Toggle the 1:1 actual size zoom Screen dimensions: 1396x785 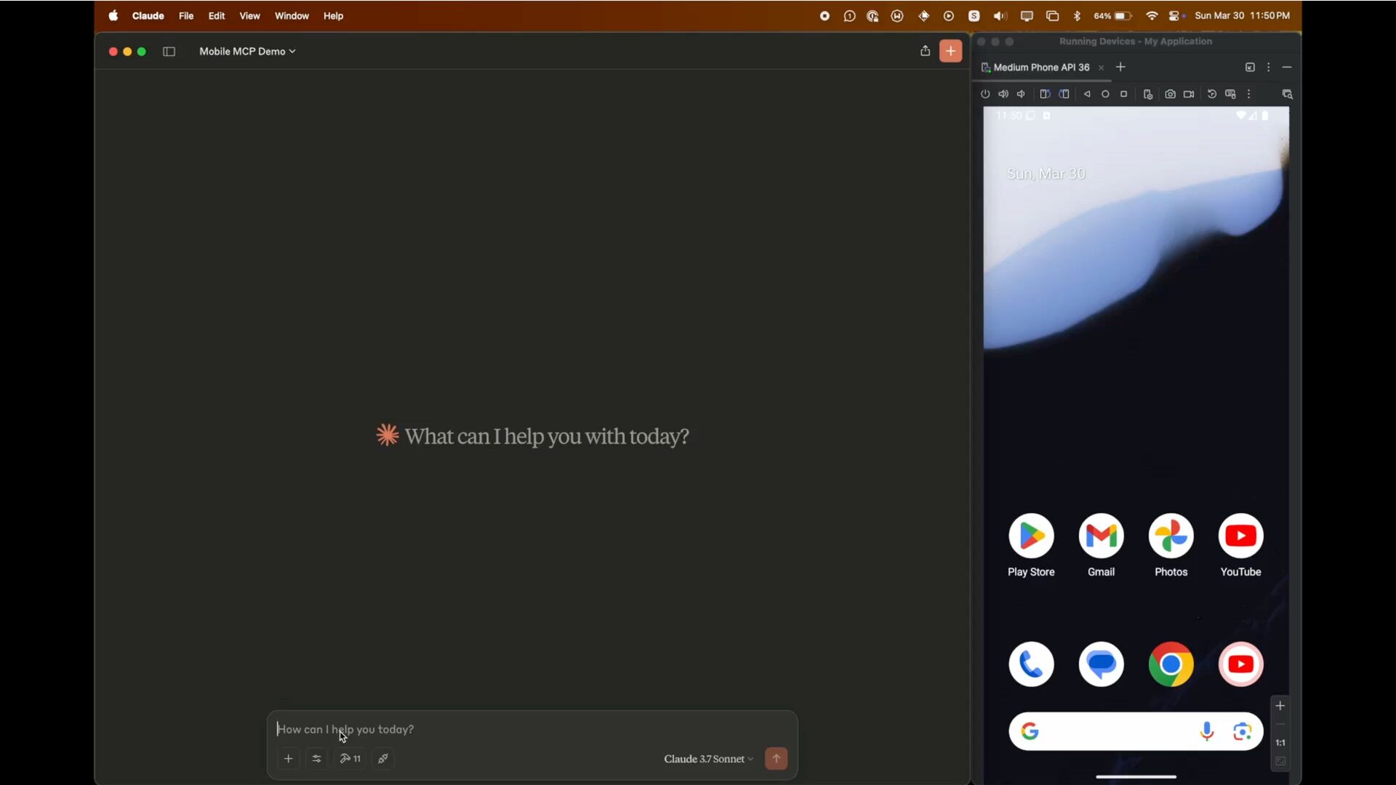(x=1280, y=743)
